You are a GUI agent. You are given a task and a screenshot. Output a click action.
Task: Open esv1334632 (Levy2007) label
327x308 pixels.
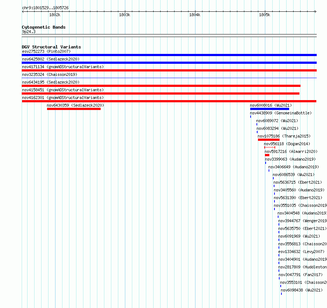(x=301, y=252)
